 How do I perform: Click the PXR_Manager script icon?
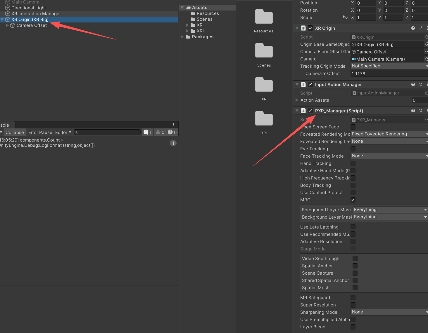tap(303, 111)
